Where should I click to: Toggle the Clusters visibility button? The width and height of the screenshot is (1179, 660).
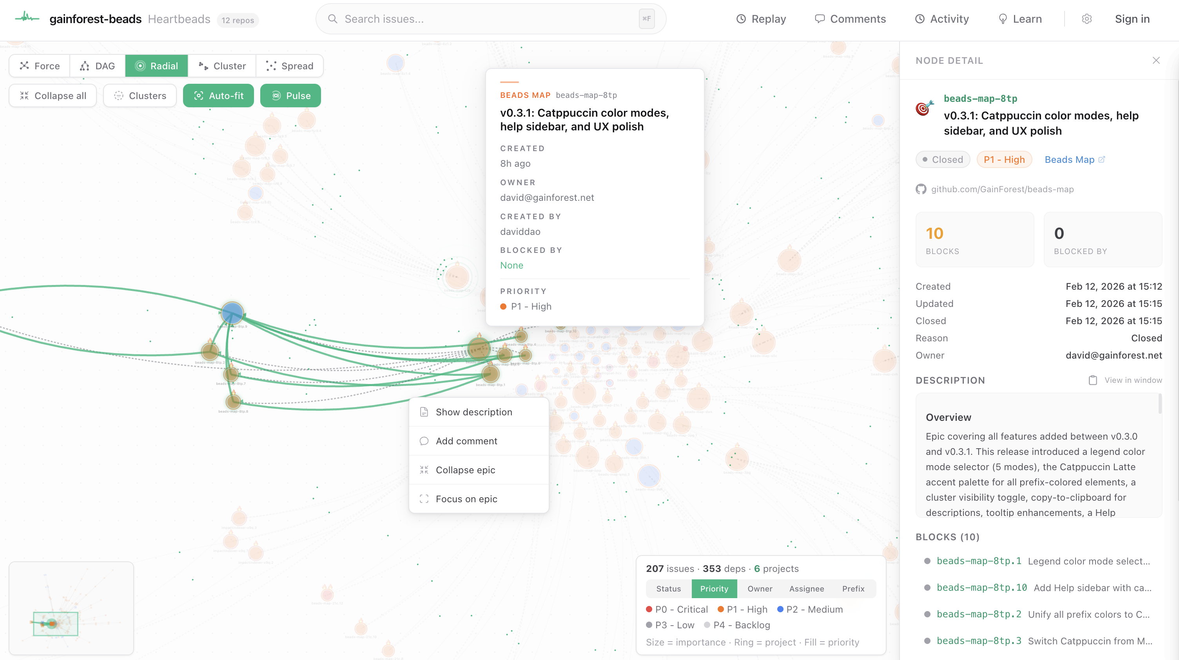(140, 96)
